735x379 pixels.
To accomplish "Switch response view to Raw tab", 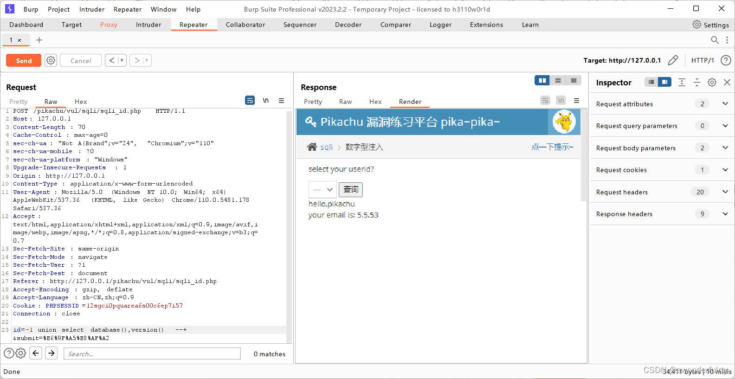I will [345, 102].
